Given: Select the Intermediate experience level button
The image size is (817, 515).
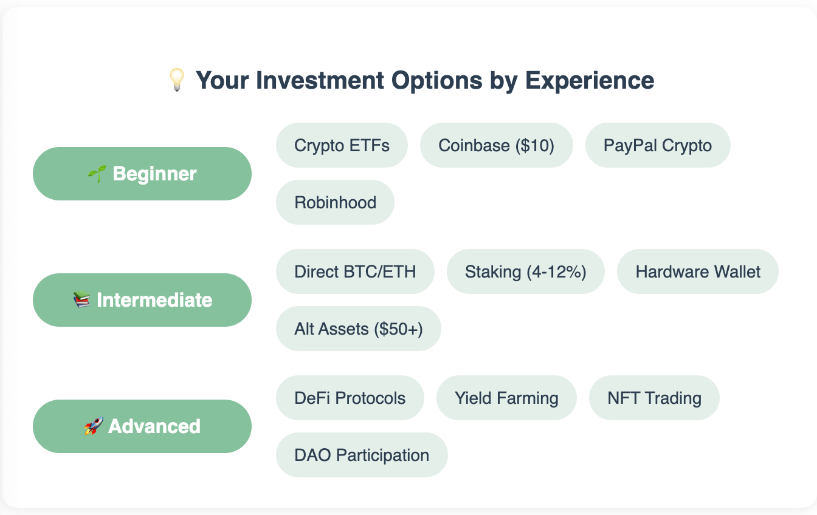Looking at the screenshot, I should [x=142, y=300].
